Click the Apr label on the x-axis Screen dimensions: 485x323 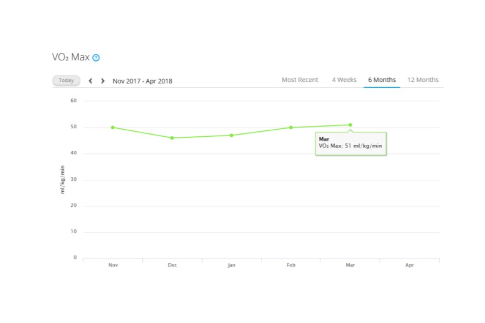point(410,265)
